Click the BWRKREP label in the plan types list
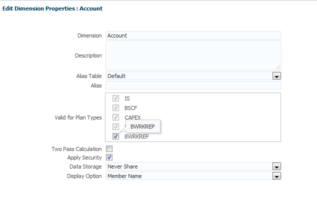Viewport: 317px width, 202px height. click(136, 136)
